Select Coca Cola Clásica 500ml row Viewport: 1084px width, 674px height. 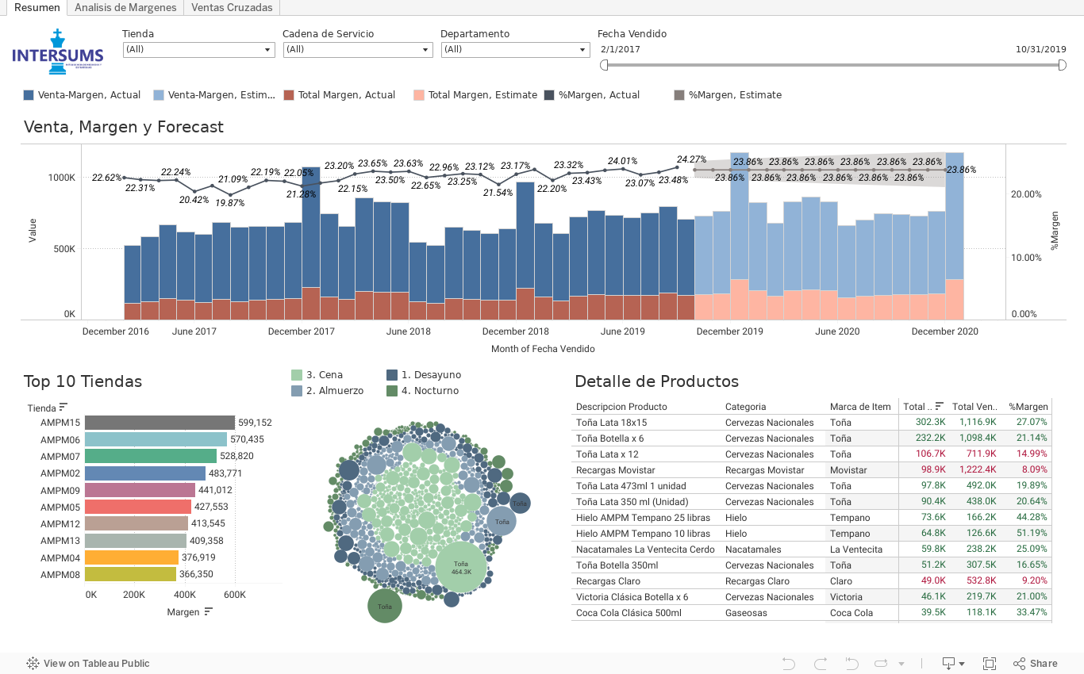(x=811, y=613)
